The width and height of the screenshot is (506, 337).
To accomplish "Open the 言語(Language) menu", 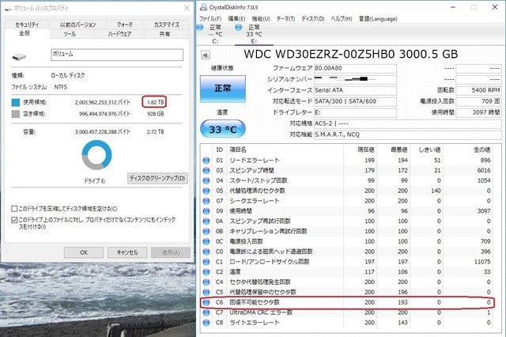I will (378, 19).
